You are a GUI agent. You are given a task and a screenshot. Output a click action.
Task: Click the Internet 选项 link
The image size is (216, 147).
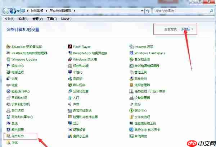[144, 47]
